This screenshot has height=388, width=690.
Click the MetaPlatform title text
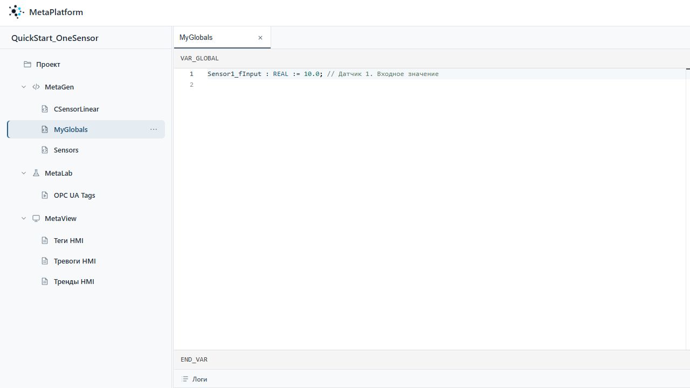pyautogui.click(x=56, y=12)
